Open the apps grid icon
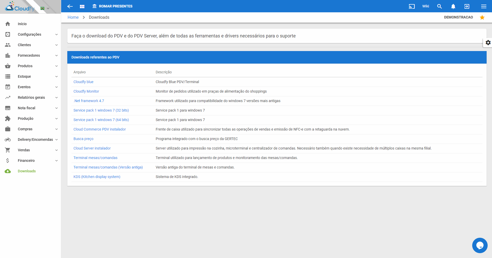This screenshot has height=258, width=492. (x=82, y=6)
